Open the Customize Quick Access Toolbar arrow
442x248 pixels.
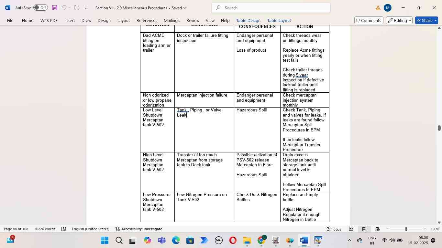(86, 8)
